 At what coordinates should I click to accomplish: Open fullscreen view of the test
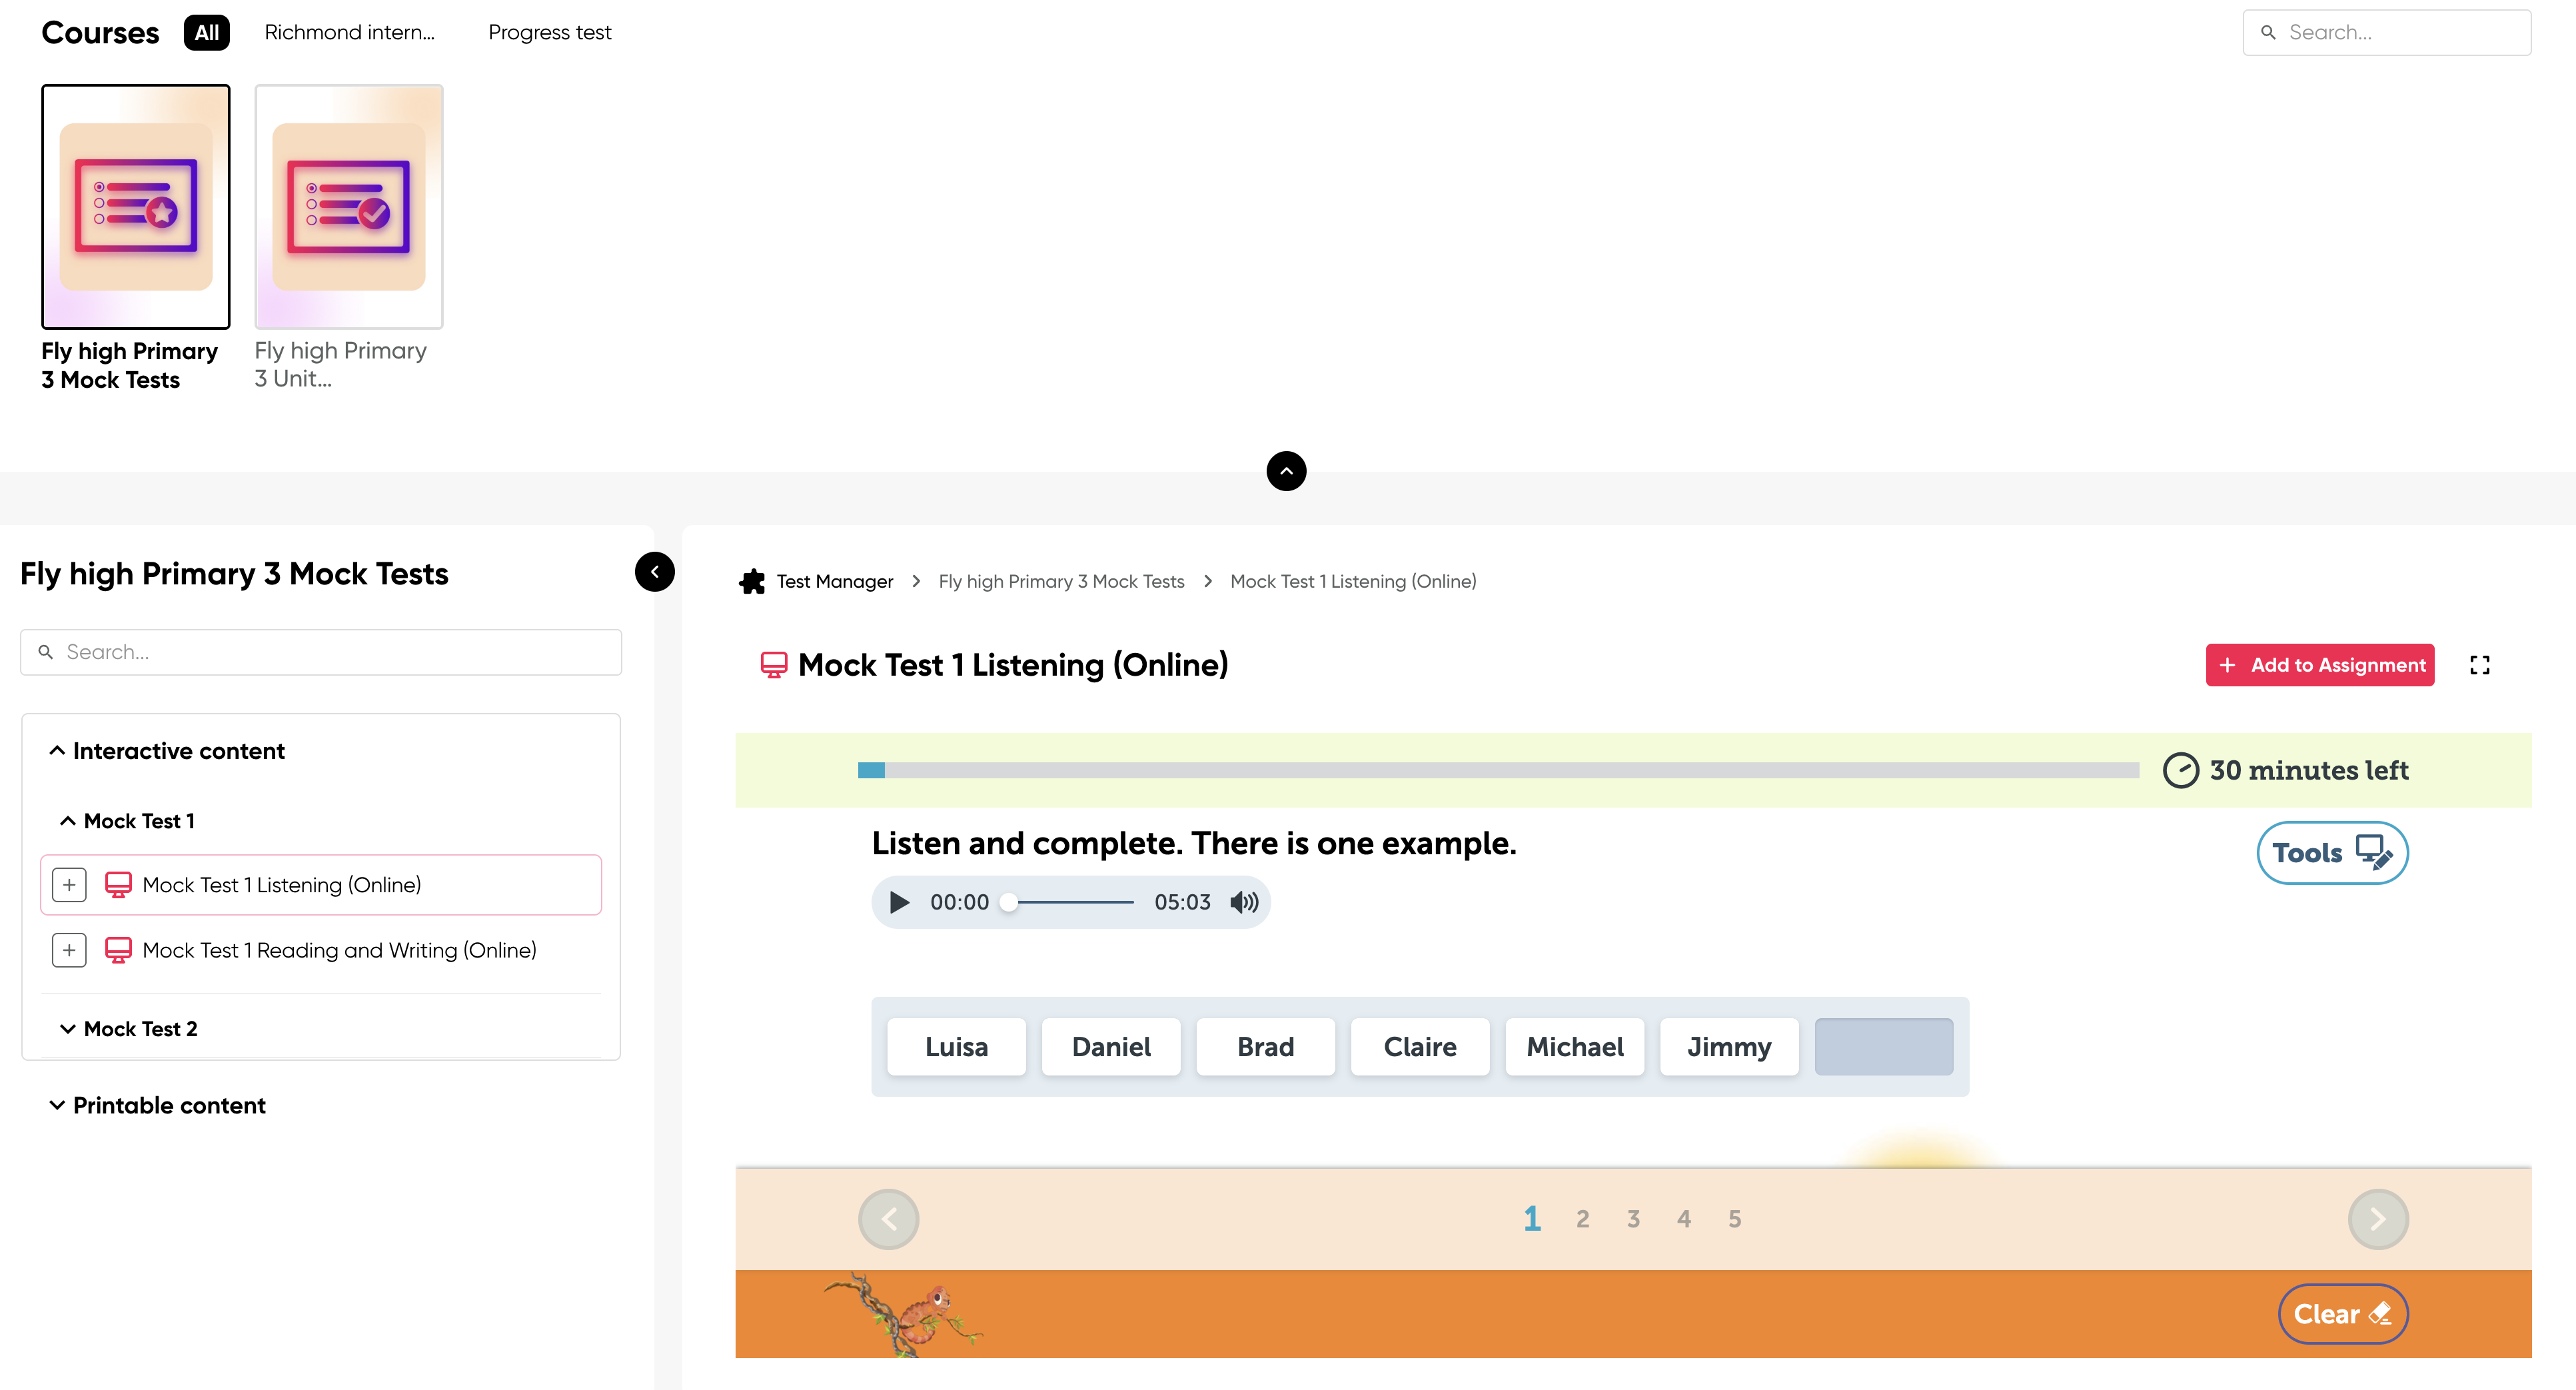(2479, 665)
